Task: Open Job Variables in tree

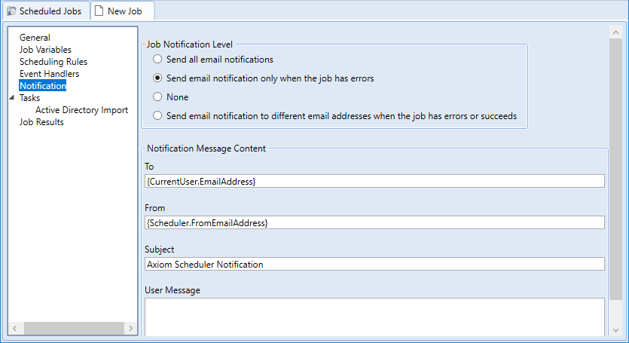Action: click(x=45, y=50)
